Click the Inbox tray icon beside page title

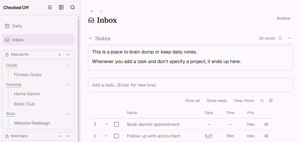[x=91, y=20]
